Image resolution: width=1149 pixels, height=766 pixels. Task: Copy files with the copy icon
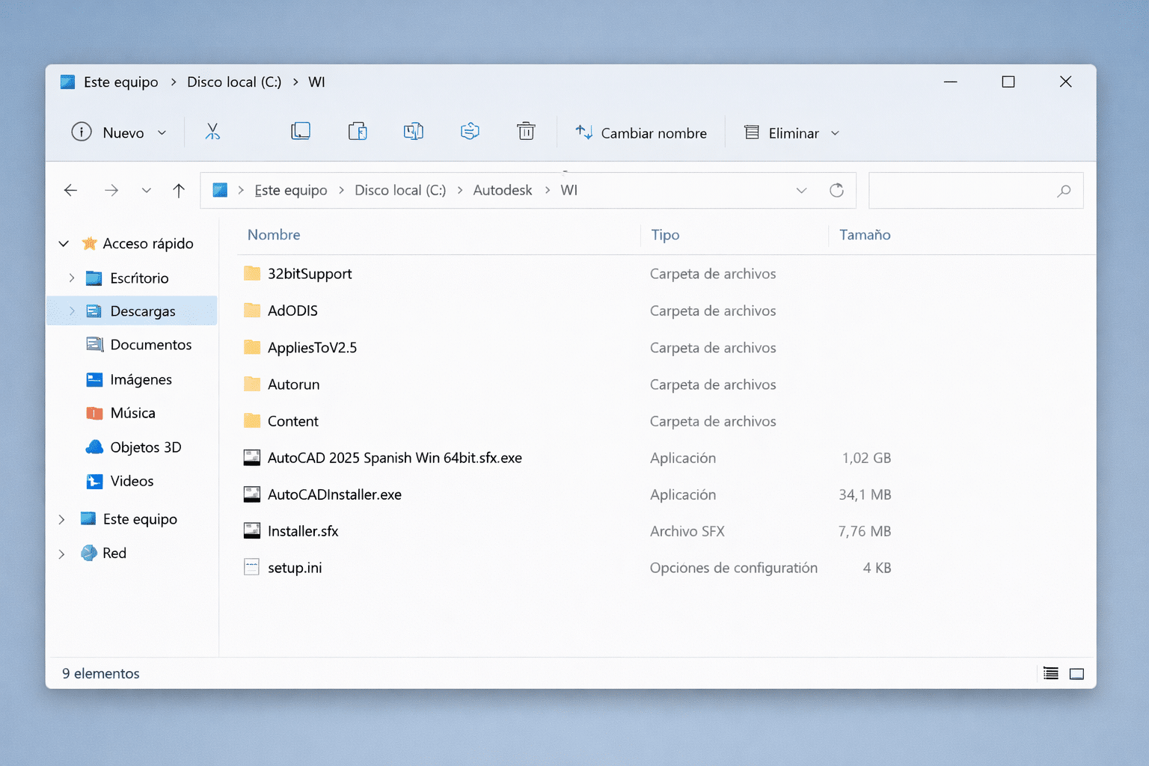[300, 131]
